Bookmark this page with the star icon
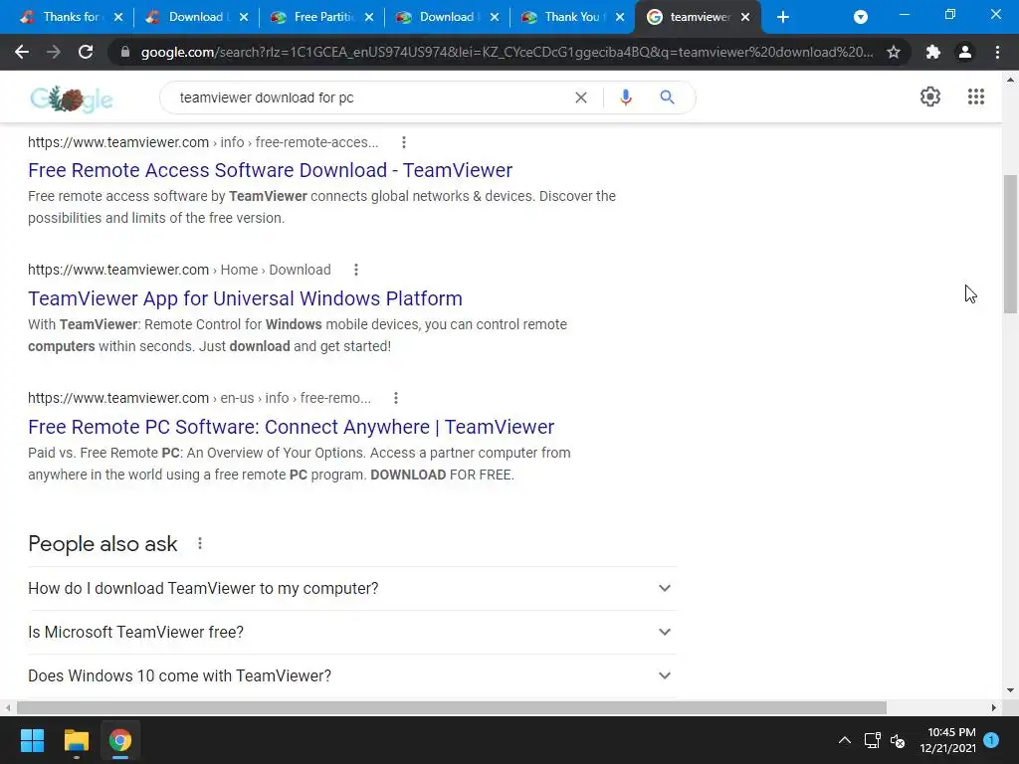The width and height of the screenshot is (1019, 764). pos(894,52)
